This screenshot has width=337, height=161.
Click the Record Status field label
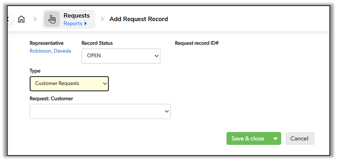click(x=97, y=43)
